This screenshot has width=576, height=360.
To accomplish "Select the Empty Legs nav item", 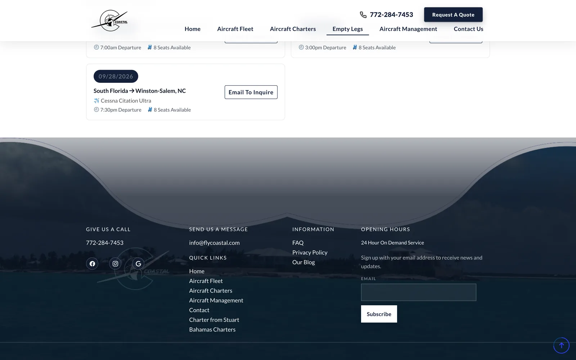I will click(x=348, y=29).
